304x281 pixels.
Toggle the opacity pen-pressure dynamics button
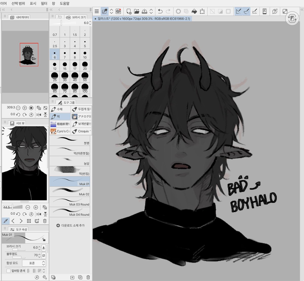(44, 255)
